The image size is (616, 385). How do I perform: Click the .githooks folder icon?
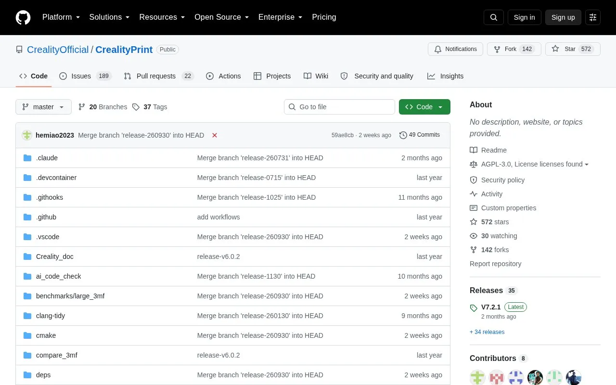[27, 197]
